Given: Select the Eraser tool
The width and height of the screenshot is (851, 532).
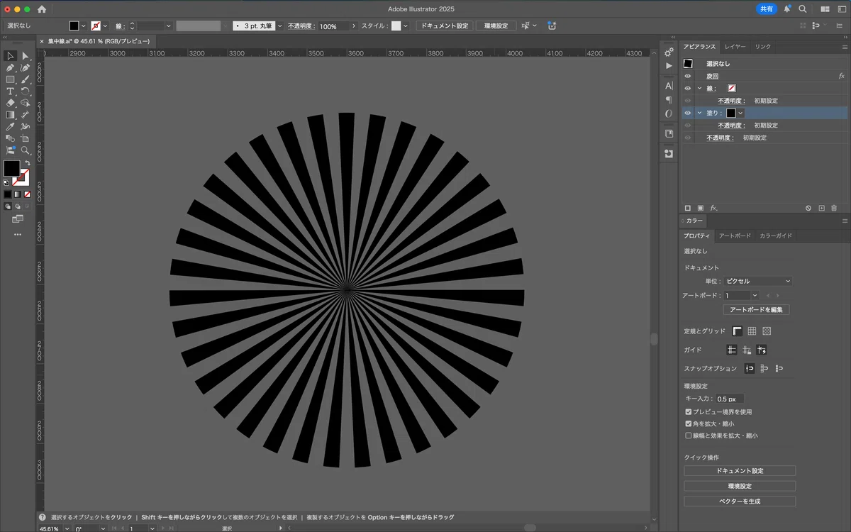Looking at the screenshot, I should (11, 103).
